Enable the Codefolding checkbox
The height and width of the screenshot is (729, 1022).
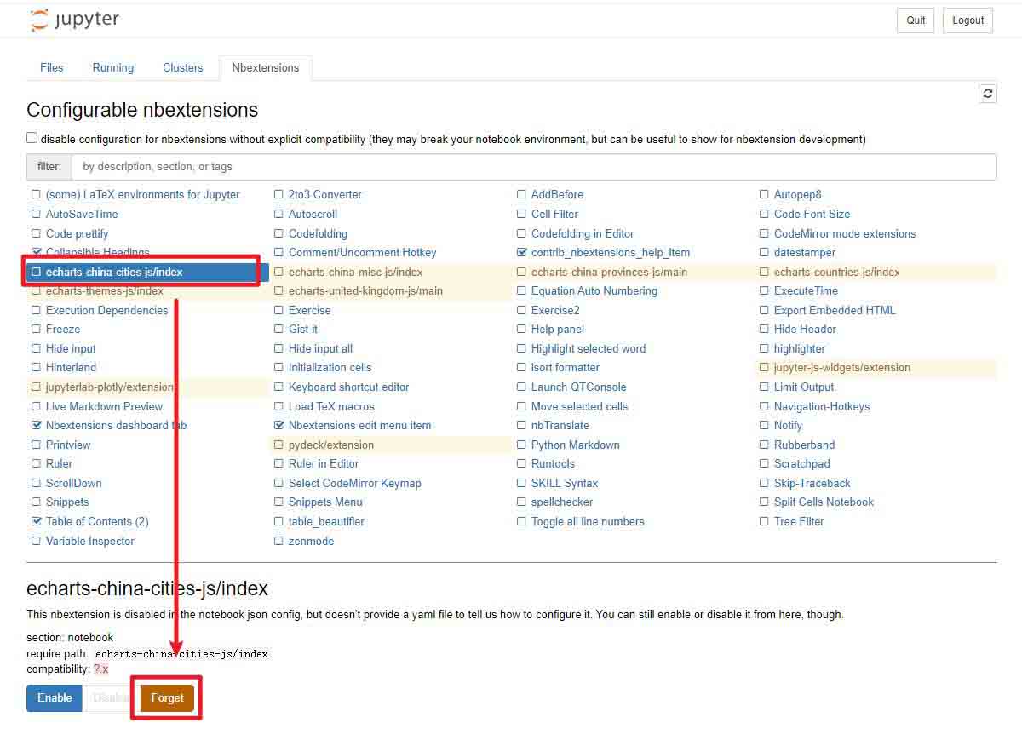click(x=278, y=233)
